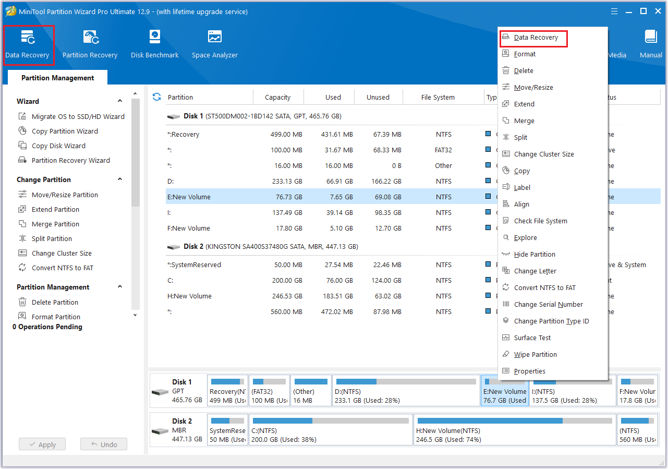Choose Merge in context menu

tap(553, 121)
